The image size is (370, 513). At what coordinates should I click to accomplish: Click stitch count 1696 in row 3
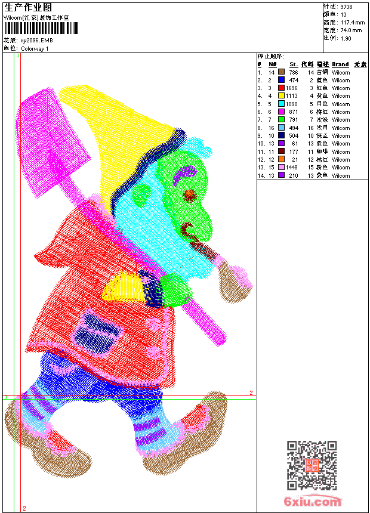click(292, 88)
